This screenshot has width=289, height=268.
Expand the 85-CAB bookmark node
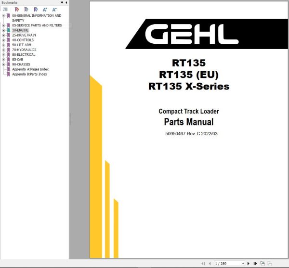pos(3,60)
